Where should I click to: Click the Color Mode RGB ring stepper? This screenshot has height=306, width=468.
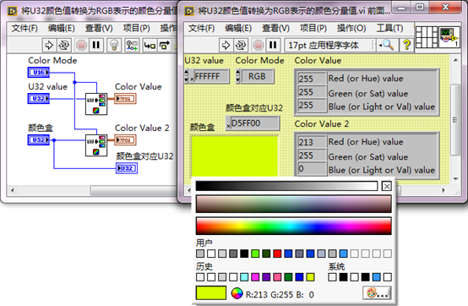coord(238,76)
